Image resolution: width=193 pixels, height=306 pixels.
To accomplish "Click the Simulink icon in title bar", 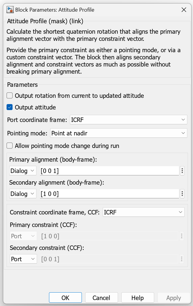I will tap(10, 10).
